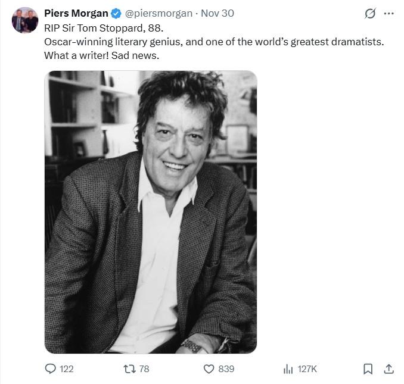This screenshot has height=384, width=404.
Task: Click the 78 reposts count
Action: pyautogui.click(x=144, y=369)
